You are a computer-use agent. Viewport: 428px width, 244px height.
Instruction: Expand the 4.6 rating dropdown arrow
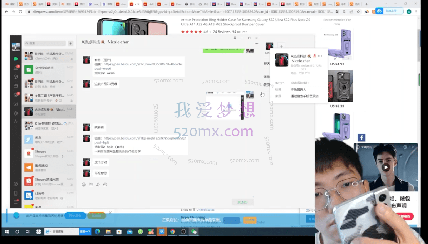pyautogui.click(x=210, y=32)
